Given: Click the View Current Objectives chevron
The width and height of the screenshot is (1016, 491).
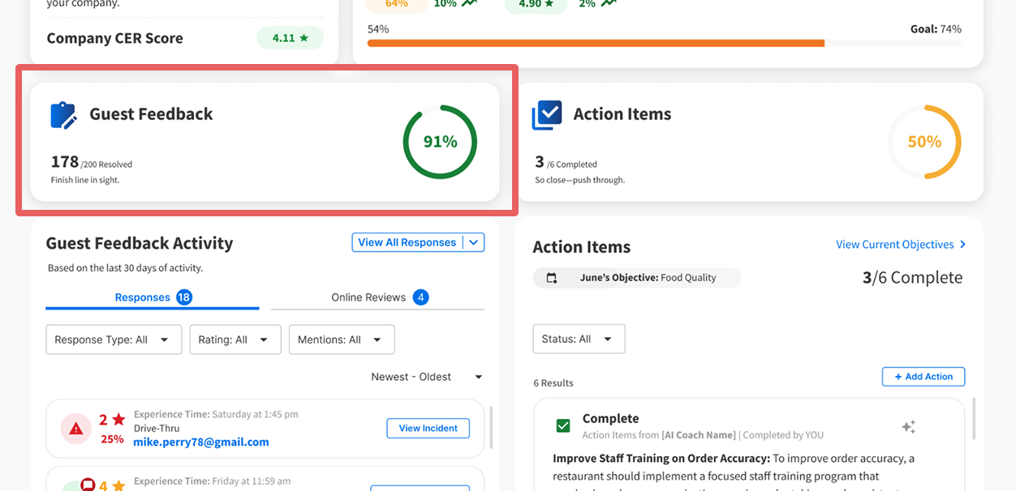Looking at the screenshot, I should (x=963, y=244).
